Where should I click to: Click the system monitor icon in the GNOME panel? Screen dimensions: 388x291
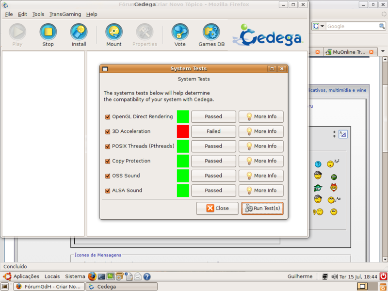[x=111, y=276]
